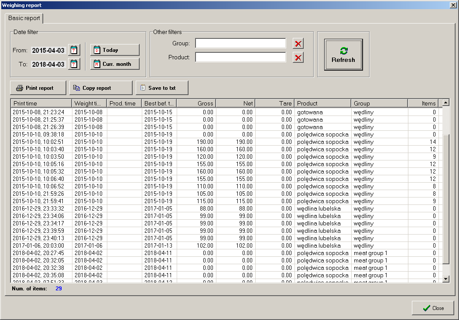Image resolution: width=459 pixels, height=320 pixels.
Task: Click the To date value 2018-04-03
Action: pos(48,65)
